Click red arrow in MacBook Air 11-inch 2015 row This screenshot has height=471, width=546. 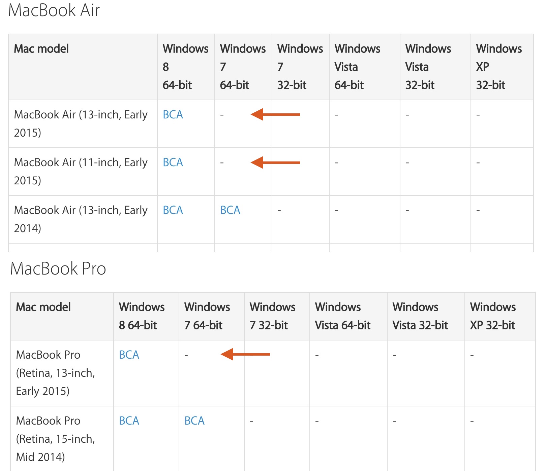coord(275,162)
